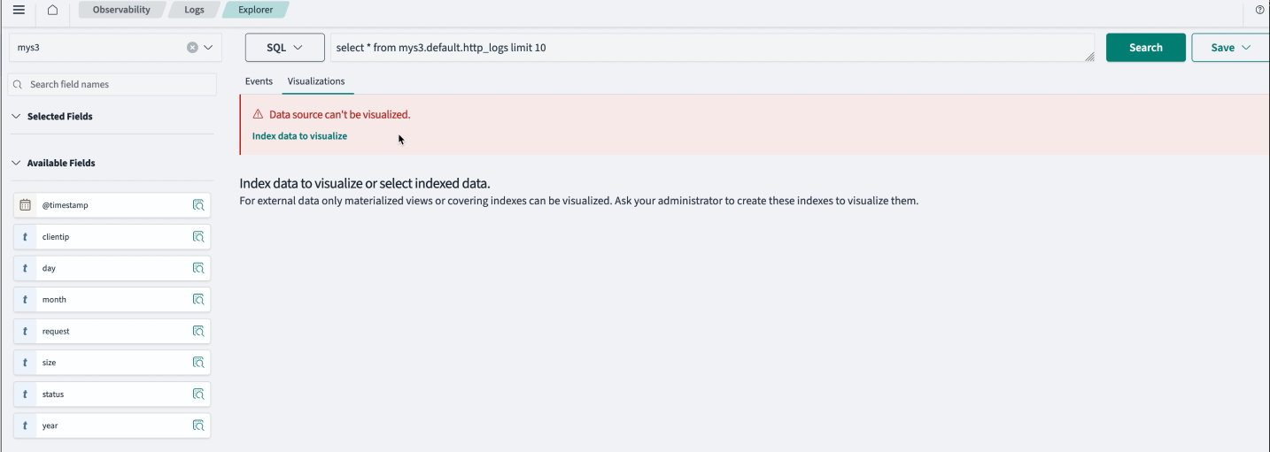Run the query with Search button
Viewport: 1270px width, 452px height.
[1146, 48]
